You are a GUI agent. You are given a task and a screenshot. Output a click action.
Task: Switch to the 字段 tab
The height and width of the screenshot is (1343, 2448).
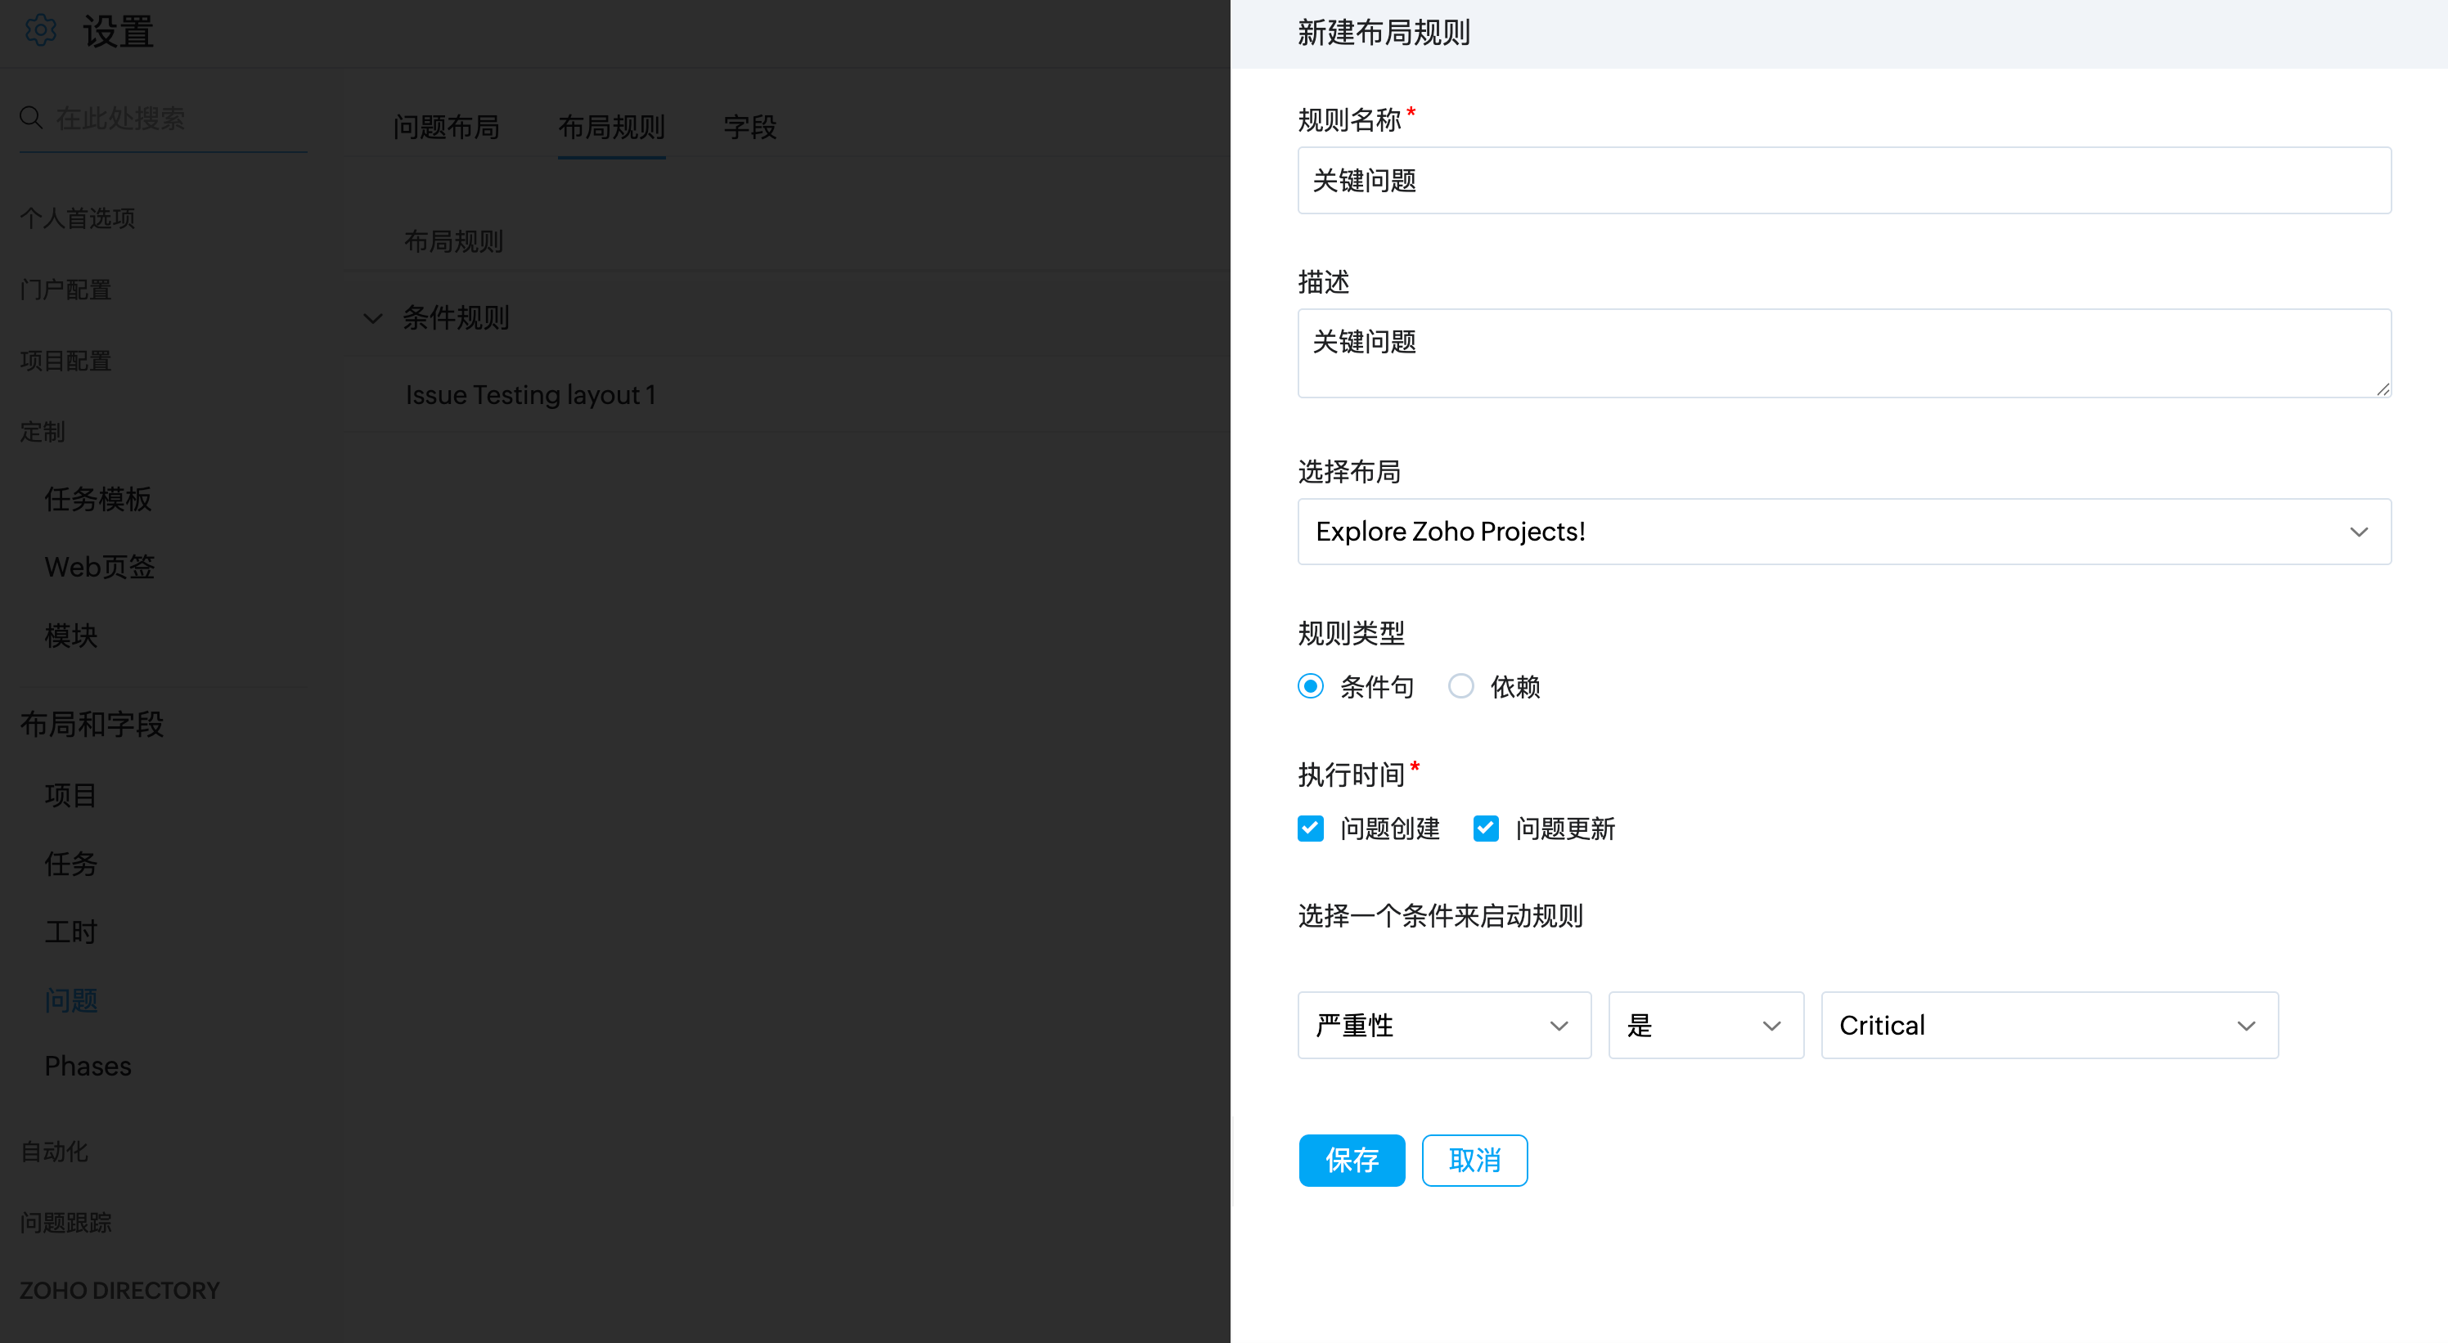(x=749, y=128)
